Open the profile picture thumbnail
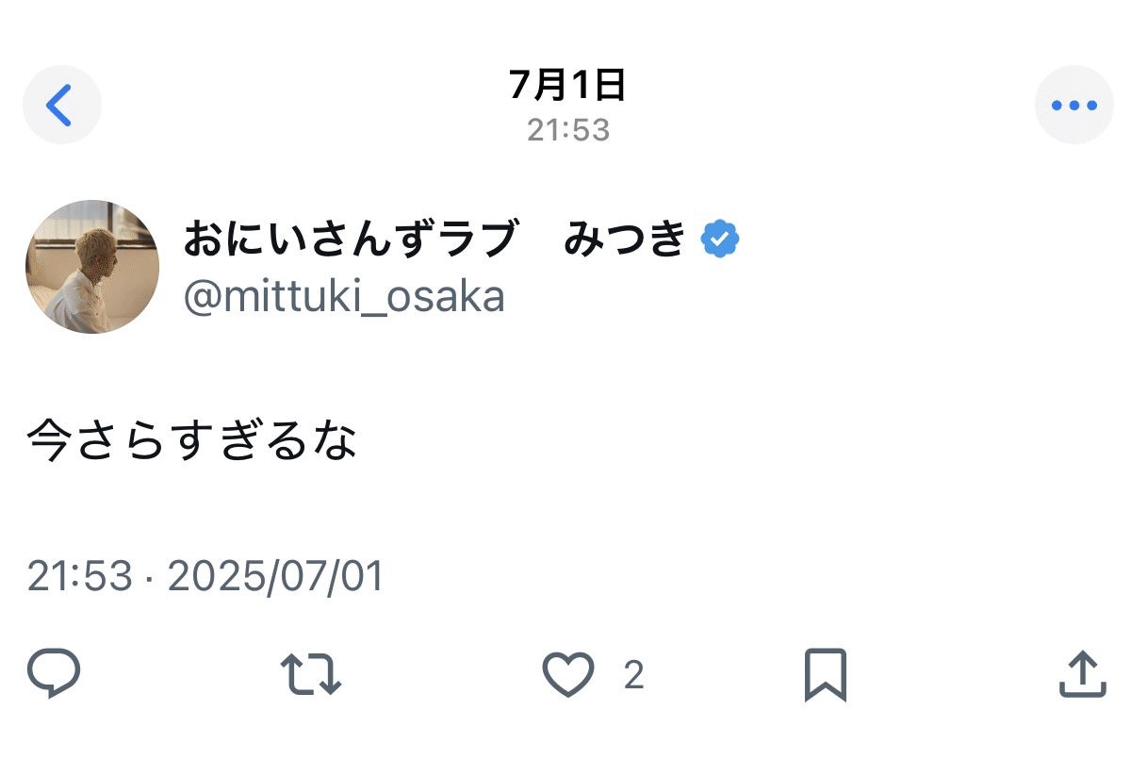The width and height of the screenshot is (1131, 776). [93, 265]
